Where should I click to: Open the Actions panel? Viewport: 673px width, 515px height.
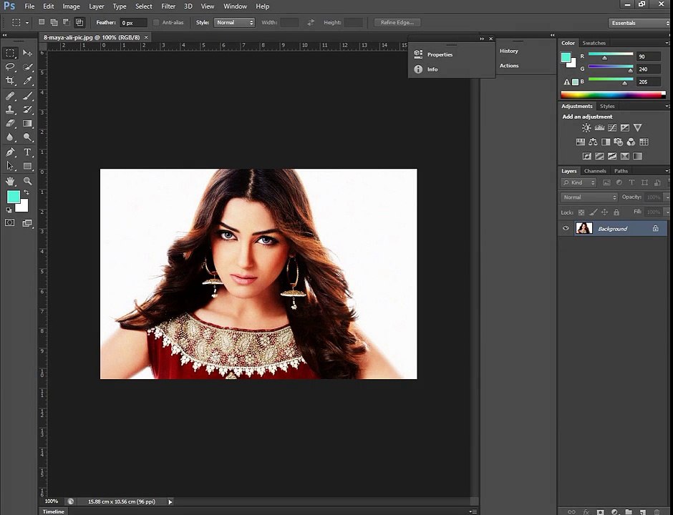(509, 66)
